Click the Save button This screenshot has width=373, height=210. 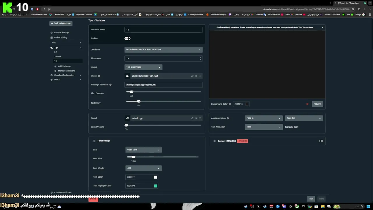[321, 199]
